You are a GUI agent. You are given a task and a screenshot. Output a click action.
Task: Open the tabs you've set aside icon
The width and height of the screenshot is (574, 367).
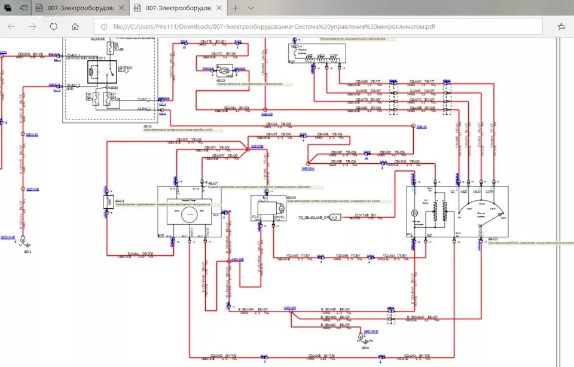pos(7,8)
